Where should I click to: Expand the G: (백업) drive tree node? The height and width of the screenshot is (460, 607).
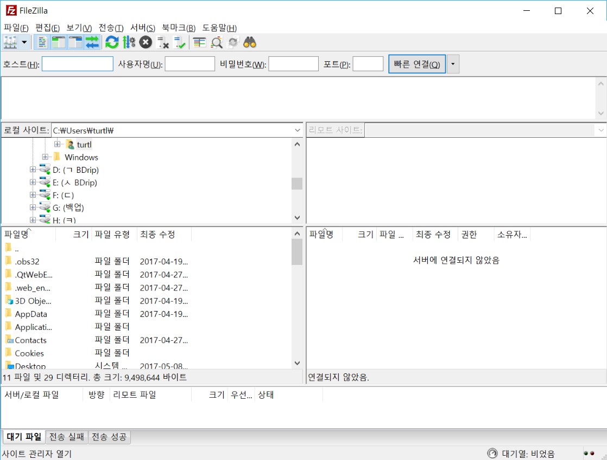pyautogui.click(x=33, y=208)
